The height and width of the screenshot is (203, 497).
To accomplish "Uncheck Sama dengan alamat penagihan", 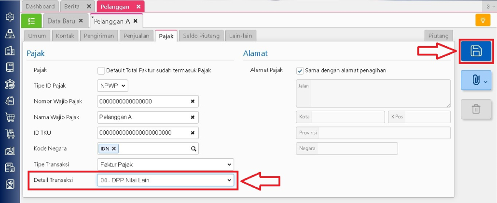I will tap(300, 71).
